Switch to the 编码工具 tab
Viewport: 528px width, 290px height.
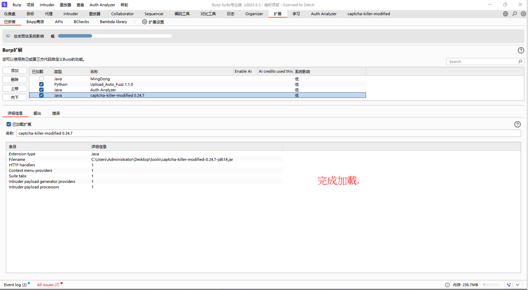pos(182,14)
